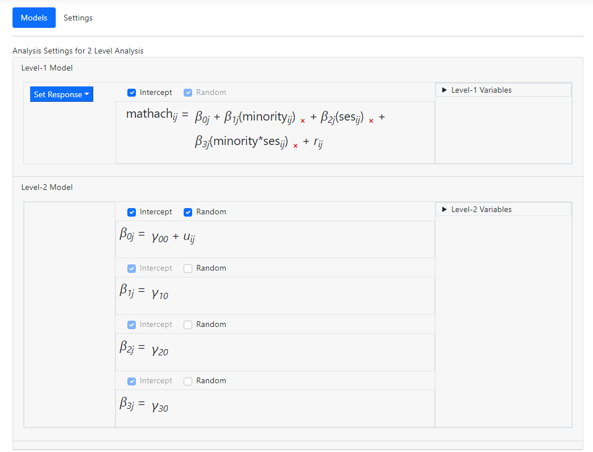This screenshot has height=452, width=593.
Task: Uncheck Random for the β0j equation
Action: point(188,212)
